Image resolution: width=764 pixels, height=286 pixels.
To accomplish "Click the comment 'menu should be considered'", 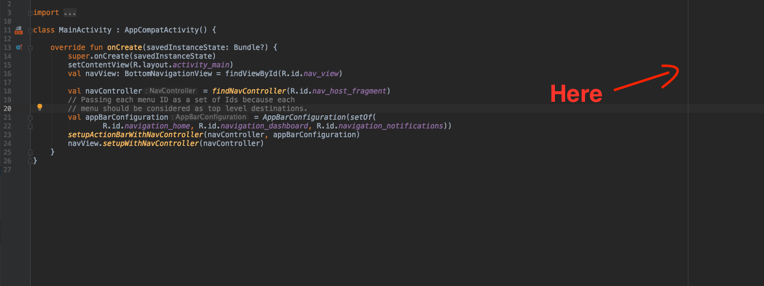I will [x=188, y=109].
